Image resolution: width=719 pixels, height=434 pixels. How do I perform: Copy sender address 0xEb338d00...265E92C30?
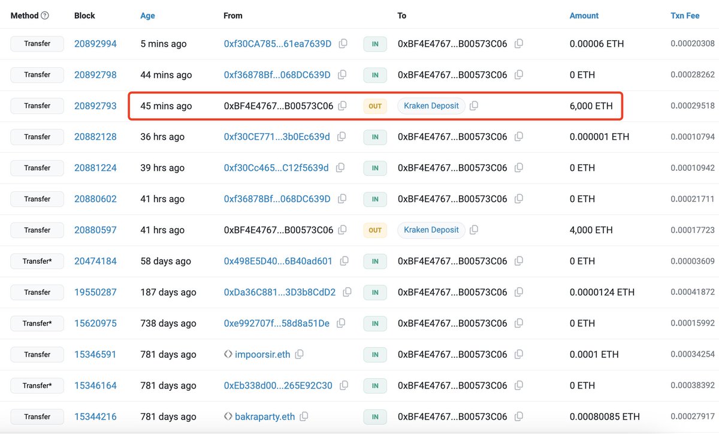click(344, 385)
